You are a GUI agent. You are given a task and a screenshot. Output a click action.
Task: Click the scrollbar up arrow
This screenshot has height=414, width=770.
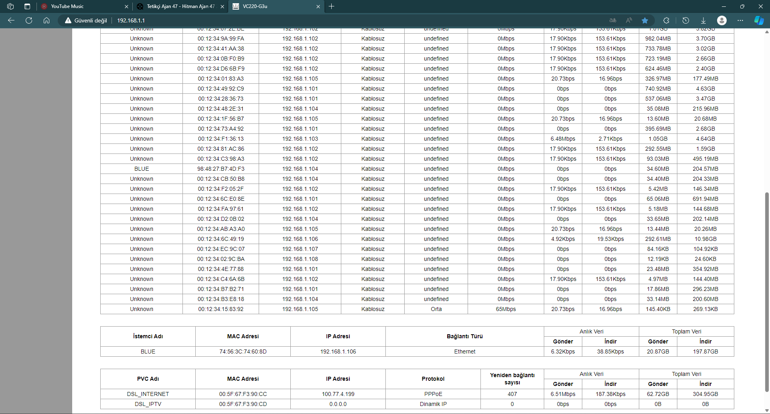pyautogui.click(x=767, y=32)
